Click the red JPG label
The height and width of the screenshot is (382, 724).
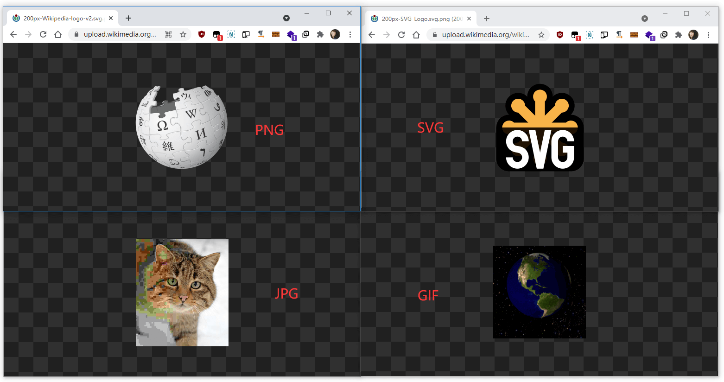(286, 293)
